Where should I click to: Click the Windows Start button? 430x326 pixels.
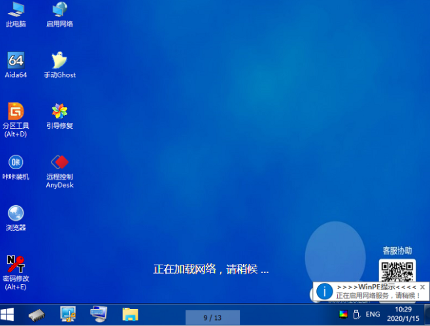[x=9, y=315]
